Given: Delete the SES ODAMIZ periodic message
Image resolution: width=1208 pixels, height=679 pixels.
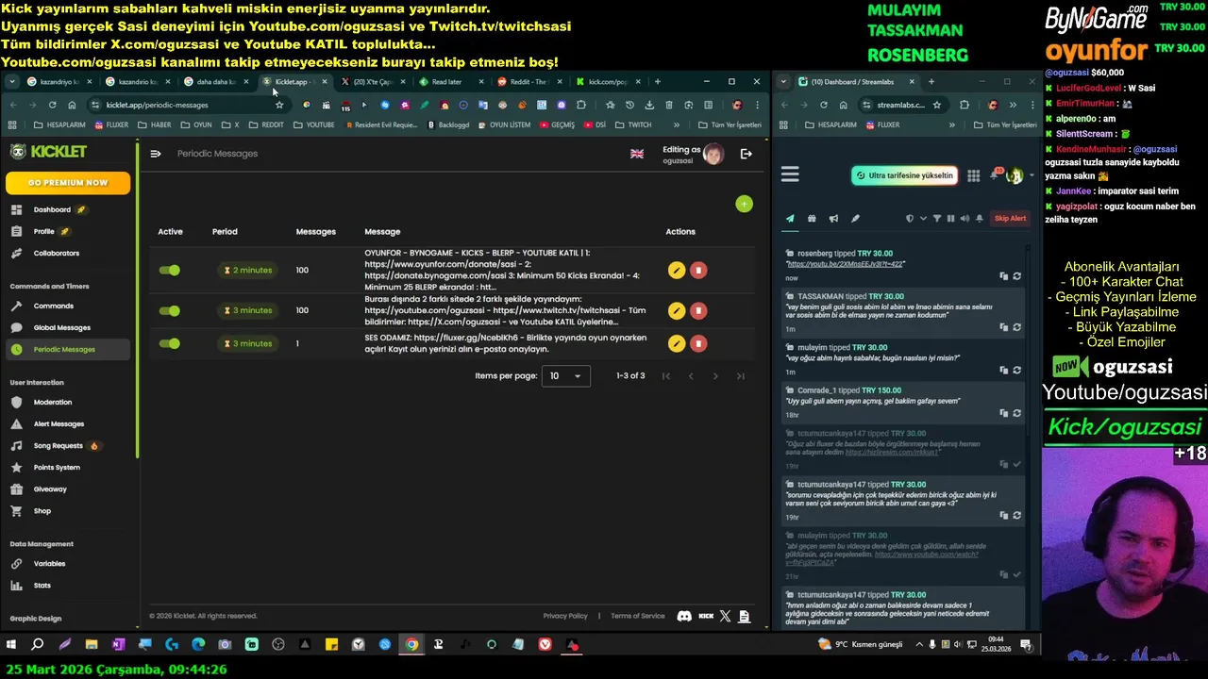Looking at the screenshot, I should click(x=698, y=343).
